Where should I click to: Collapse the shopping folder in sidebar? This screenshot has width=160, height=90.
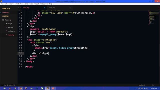coord(7,20)
